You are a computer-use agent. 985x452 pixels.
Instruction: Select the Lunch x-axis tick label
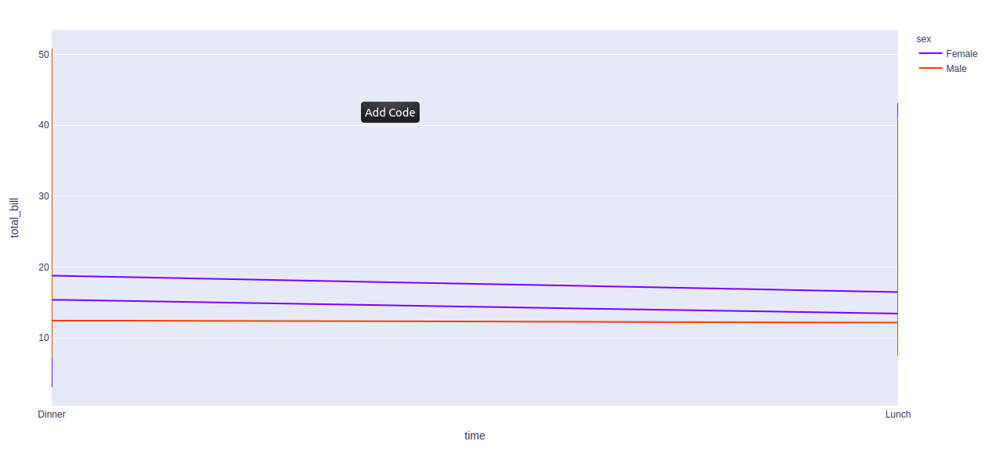point(898,414)
